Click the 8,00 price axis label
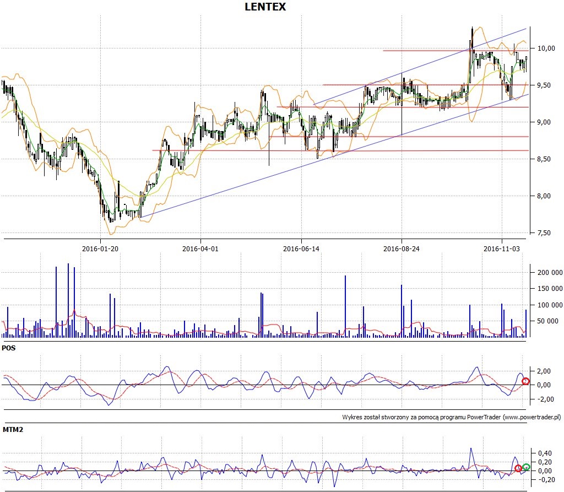This screenshot has width=564, height=492. [x=544, y=196]
